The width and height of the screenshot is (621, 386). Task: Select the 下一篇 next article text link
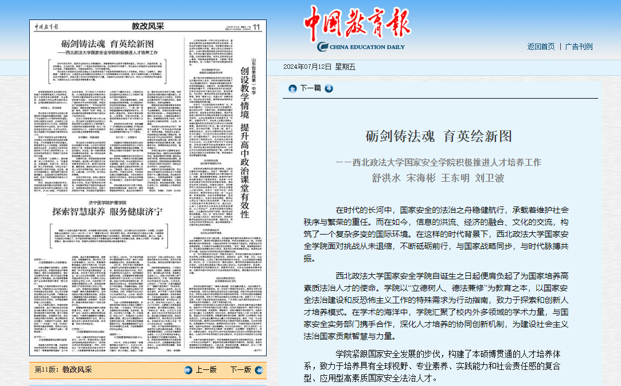click(310, 88)
